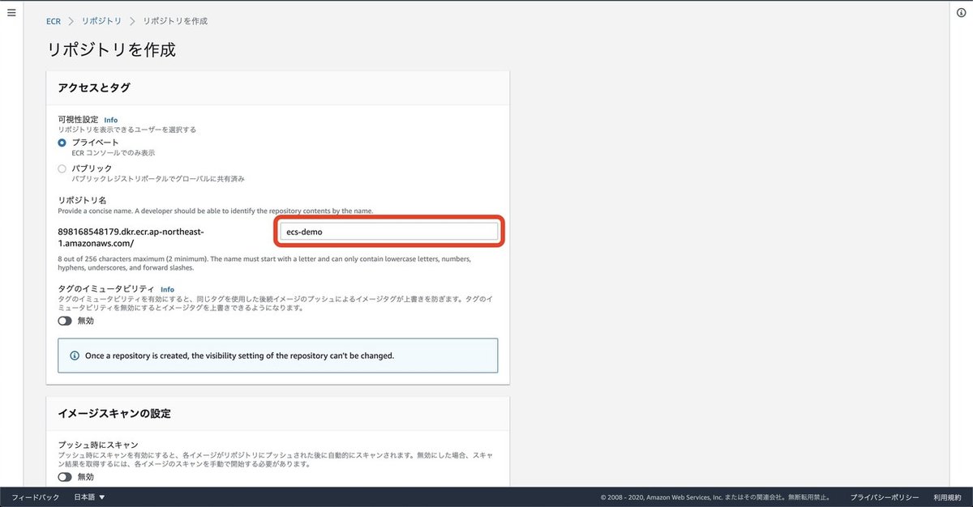Click the ECR breadcrumb link
The width and height of the screenshot is (973, 507).
click(54, 21)
